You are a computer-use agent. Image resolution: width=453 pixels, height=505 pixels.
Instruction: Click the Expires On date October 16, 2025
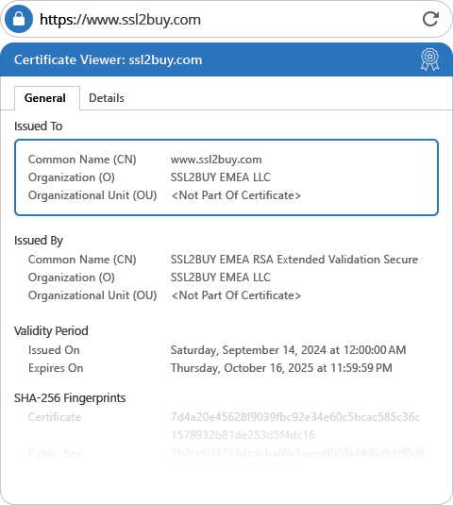point(281,368)
